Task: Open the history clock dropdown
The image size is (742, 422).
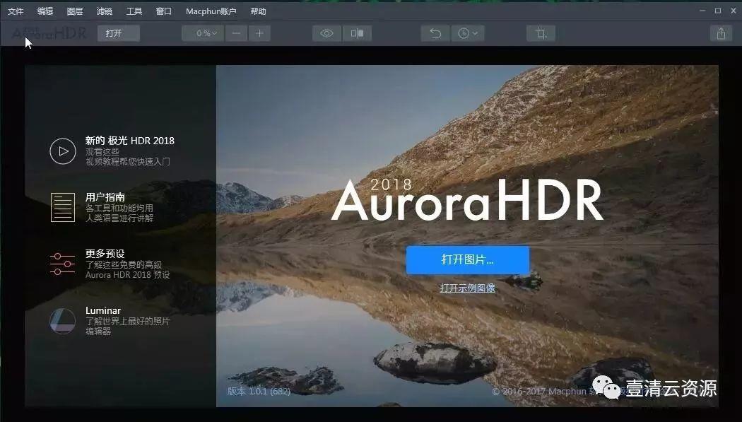Action: pos(468,33)
